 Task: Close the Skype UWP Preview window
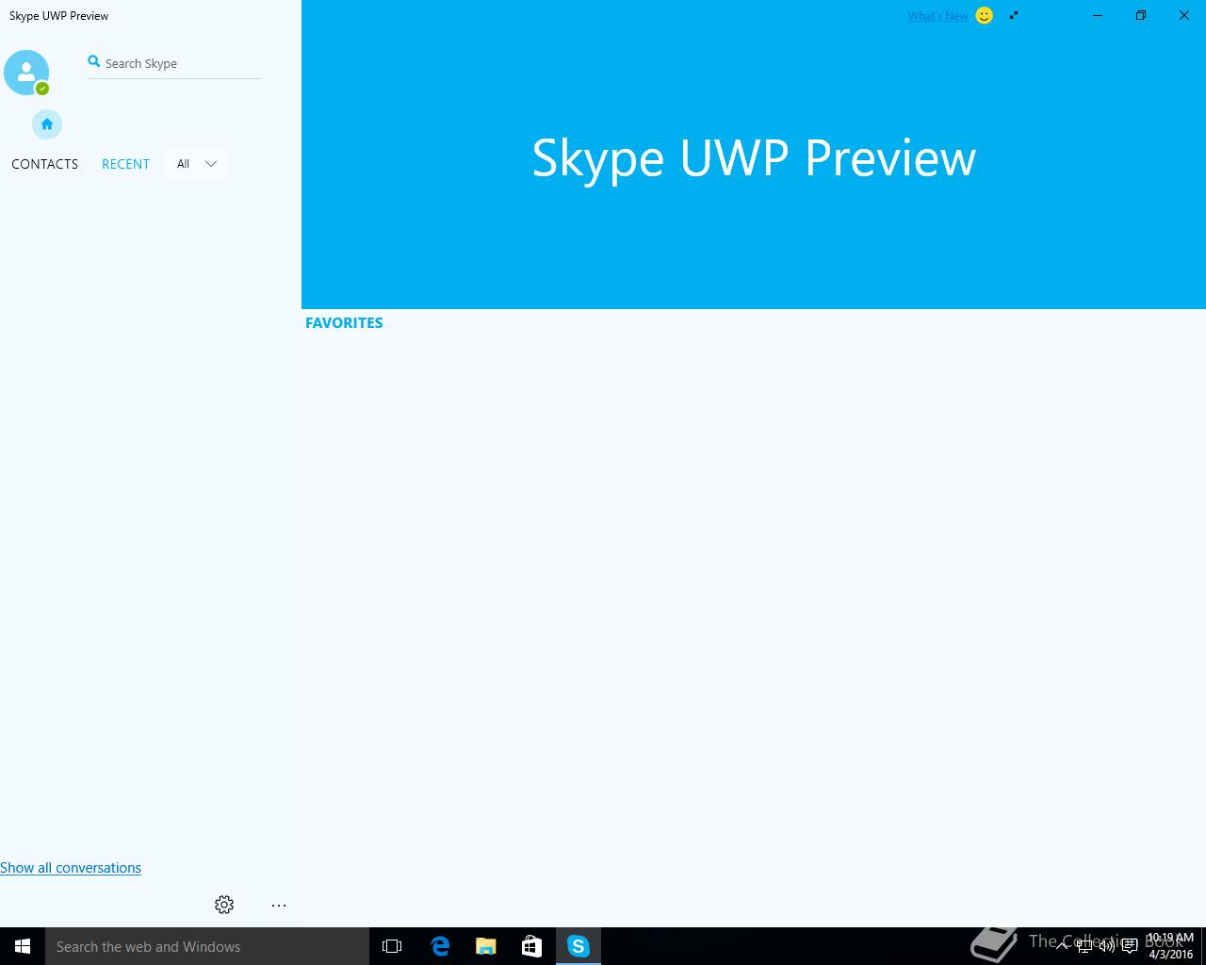(1184, 15)
